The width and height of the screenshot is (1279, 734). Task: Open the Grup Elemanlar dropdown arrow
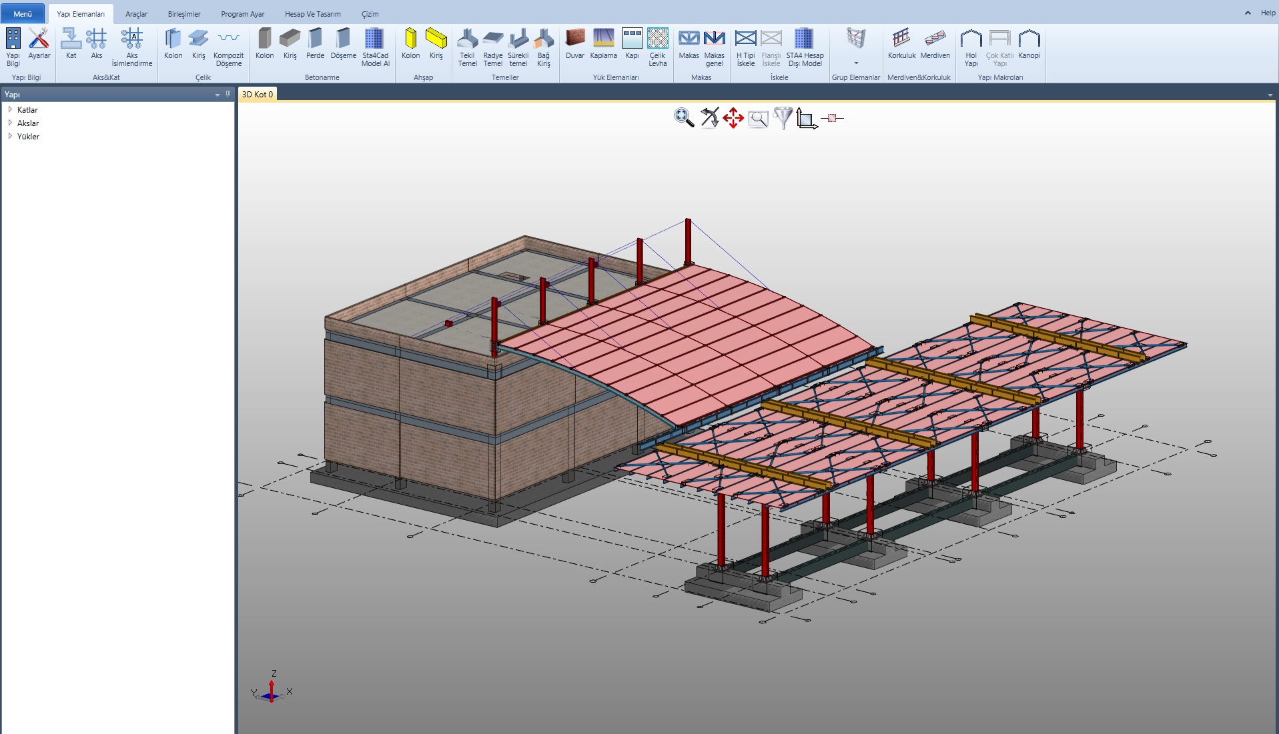coord(856,63)
